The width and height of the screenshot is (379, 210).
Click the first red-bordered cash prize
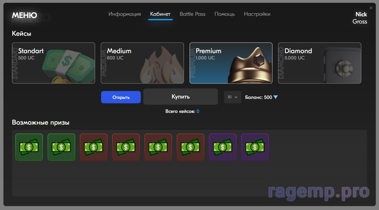pos(94,147)
